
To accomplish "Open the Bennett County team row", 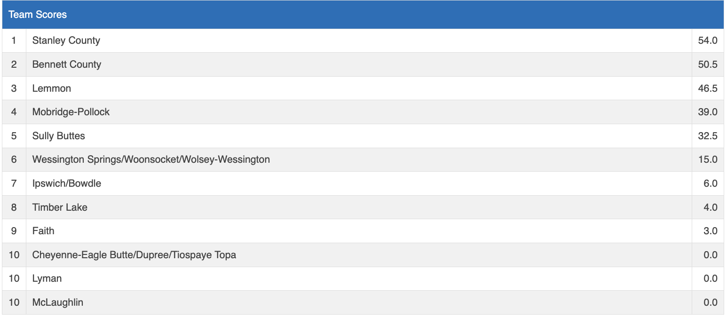I will tap(67, 64).
